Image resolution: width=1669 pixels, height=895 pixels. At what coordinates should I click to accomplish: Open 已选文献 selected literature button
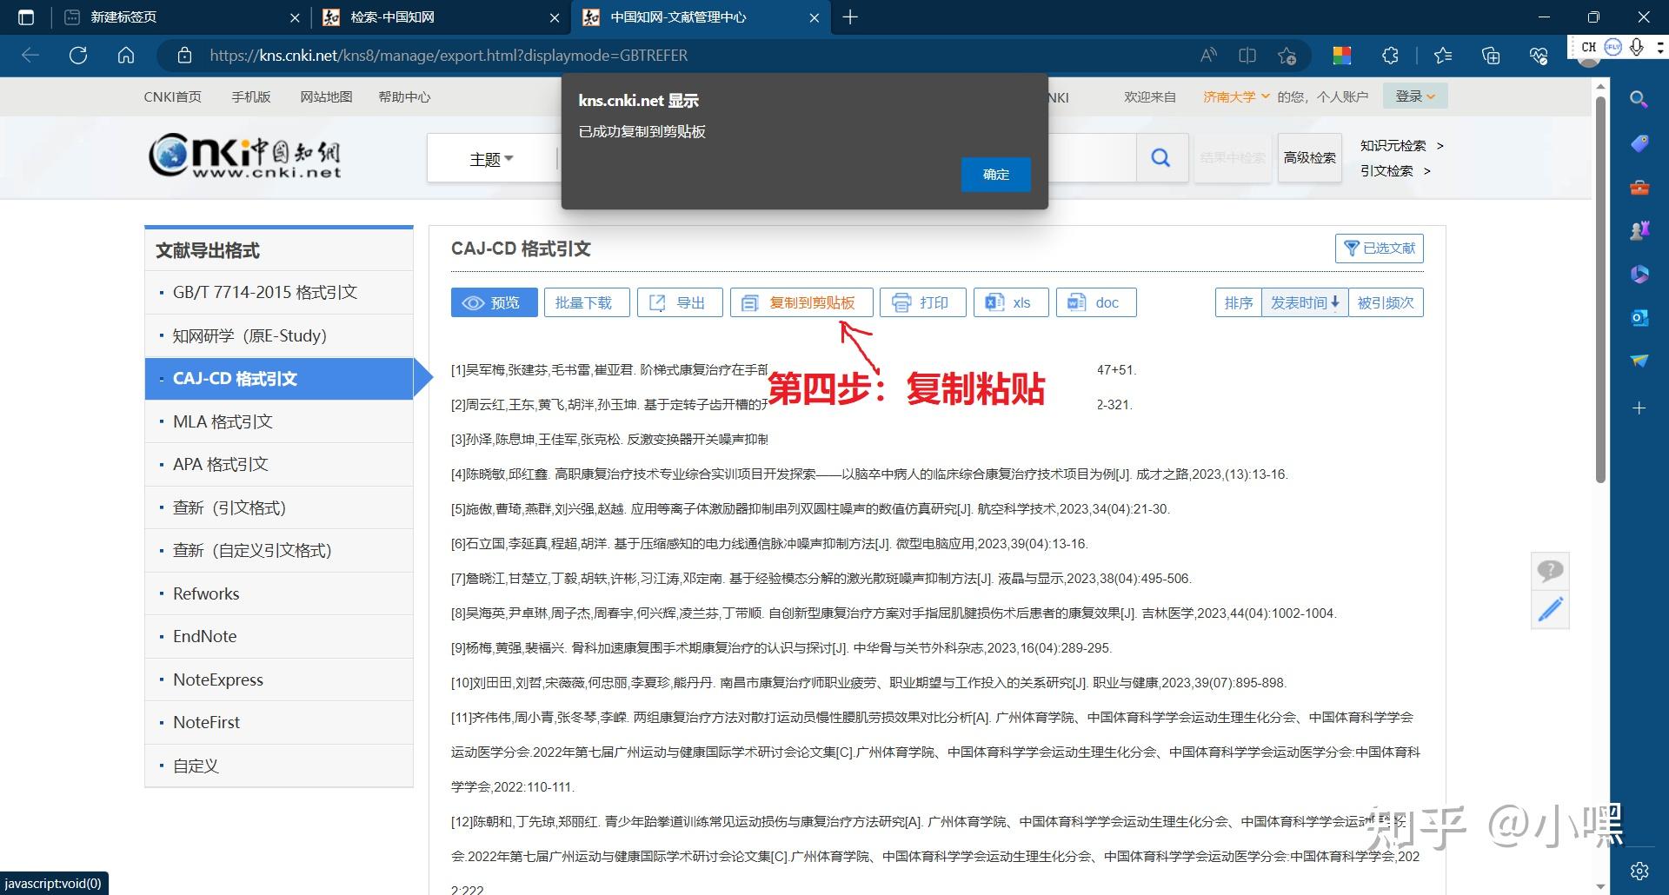click(1379, 249)
